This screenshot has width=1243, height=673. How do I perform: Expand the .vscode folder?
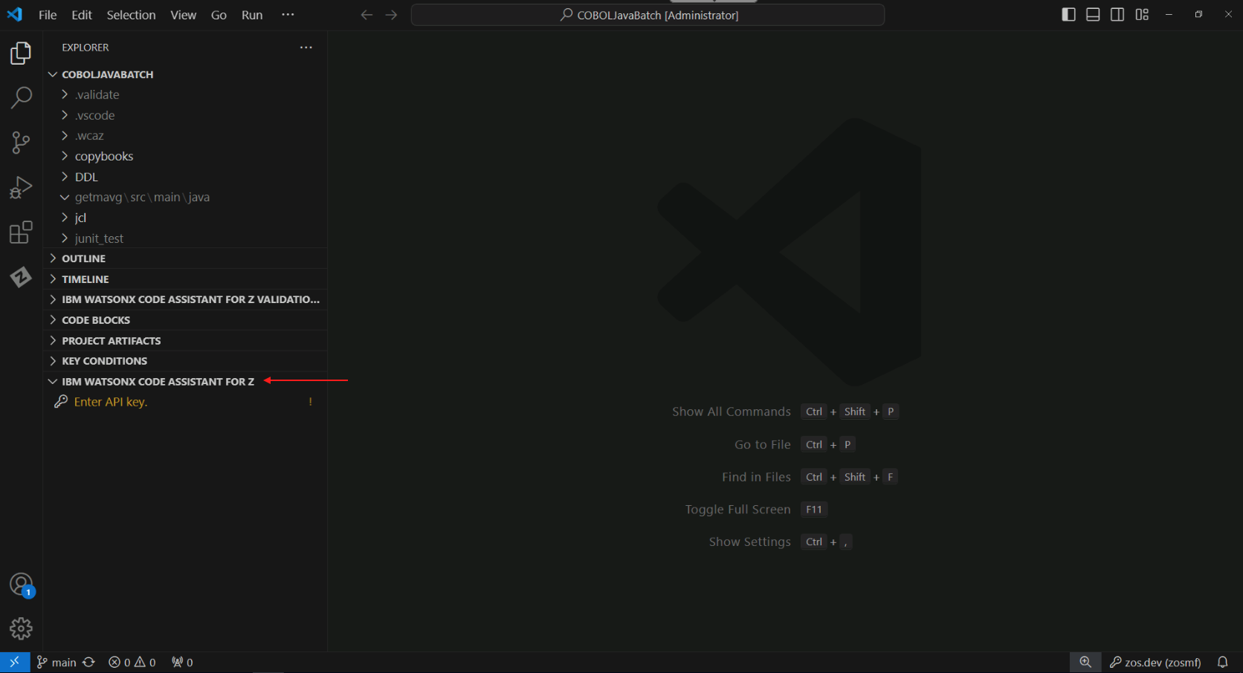point(185,115)
